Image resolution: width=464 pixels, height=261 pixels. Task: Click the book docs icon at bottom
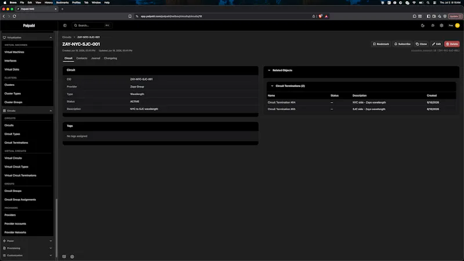[64, 256]
